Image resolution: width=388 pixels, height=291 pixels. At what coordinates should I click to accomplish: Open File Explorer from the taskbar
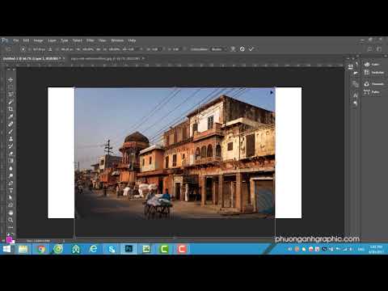(23, 249)
